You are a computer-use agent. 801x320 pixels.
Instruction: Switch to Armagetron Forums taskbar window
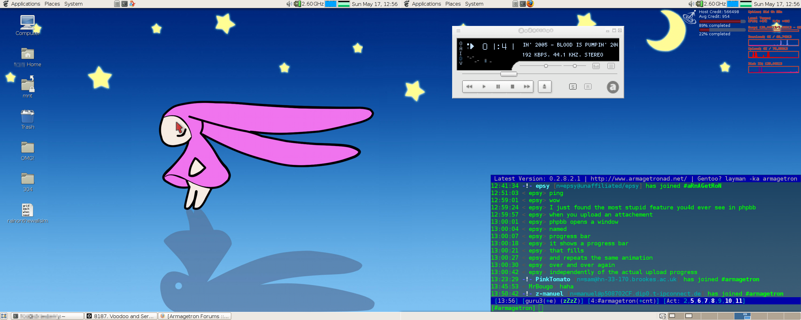click(195, 316)
